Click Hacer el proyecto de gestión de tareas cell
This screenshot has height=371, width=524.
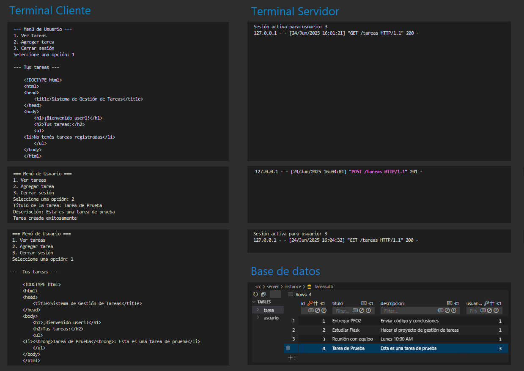pos(420,330)
